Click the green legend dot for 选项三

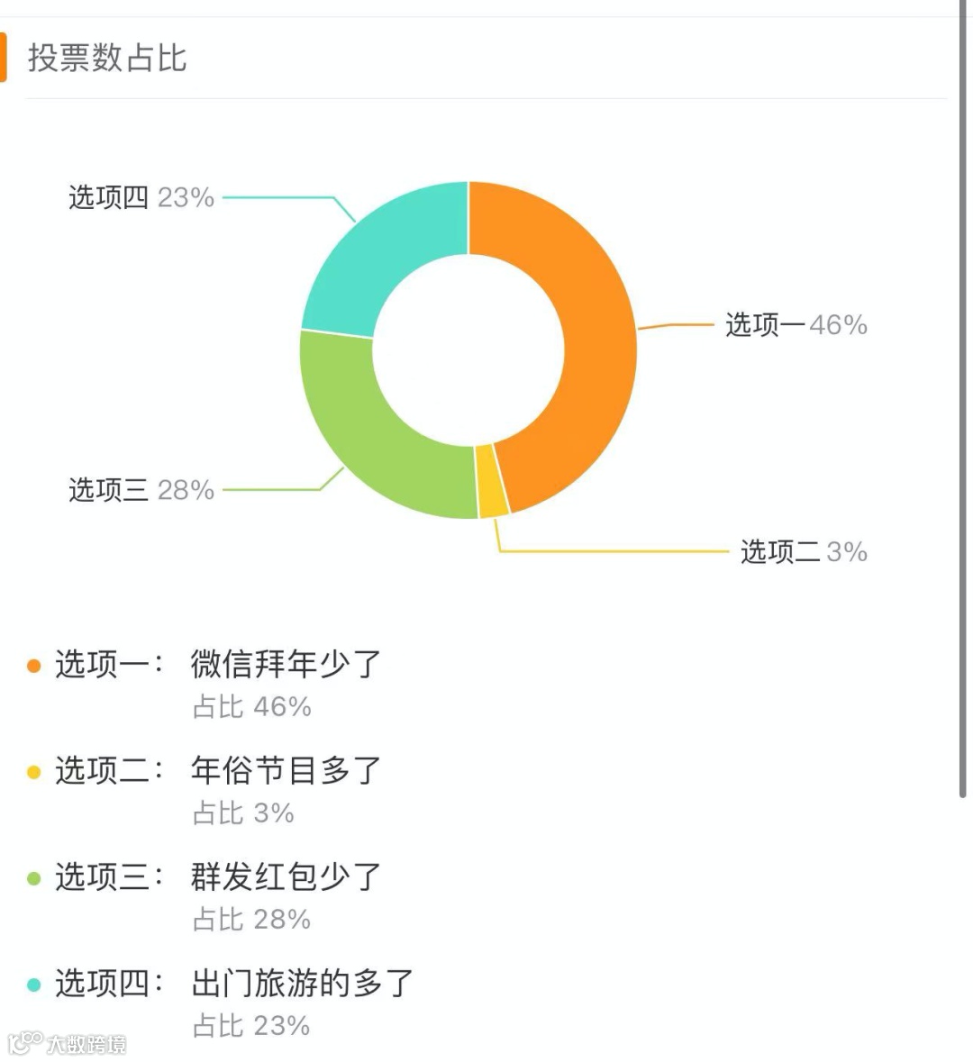[x=34, y=878]
